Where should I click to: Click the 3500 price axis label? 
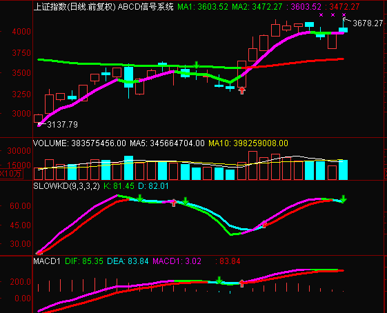tap(21, 73)
